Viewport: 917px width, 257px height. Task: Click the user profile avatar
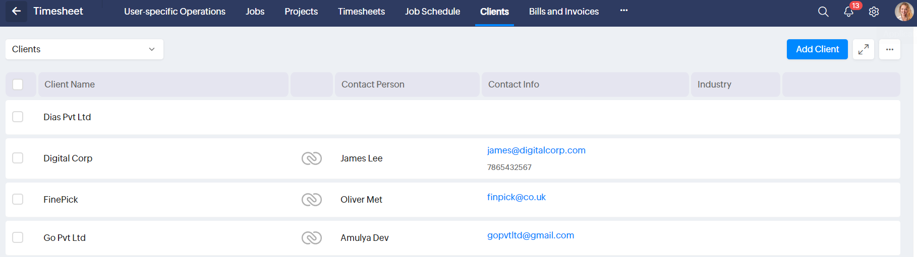coord(903,11)
